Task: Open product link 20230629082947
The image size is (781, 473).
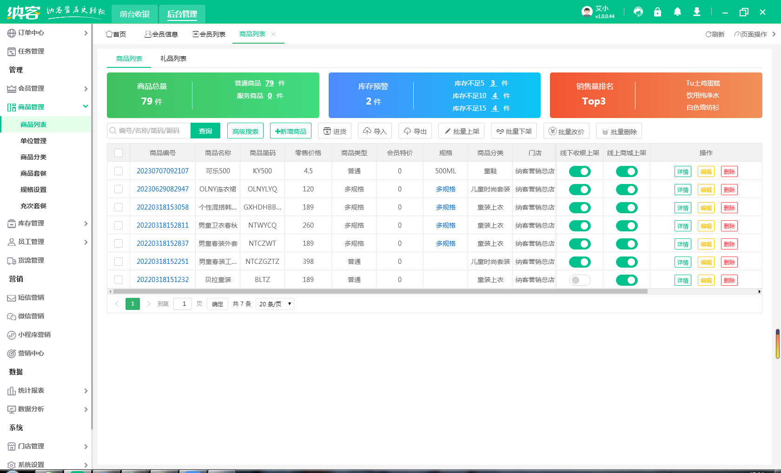Action: click(x=163, y=189)
